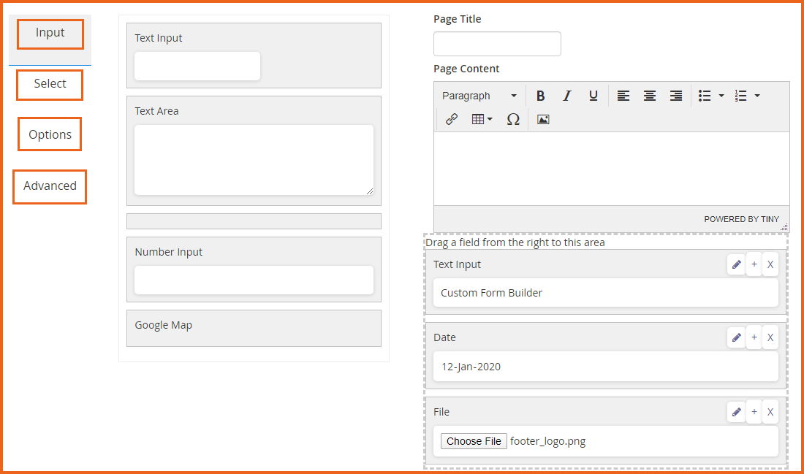
Task: Align text to the right
Action: point(676,96)
